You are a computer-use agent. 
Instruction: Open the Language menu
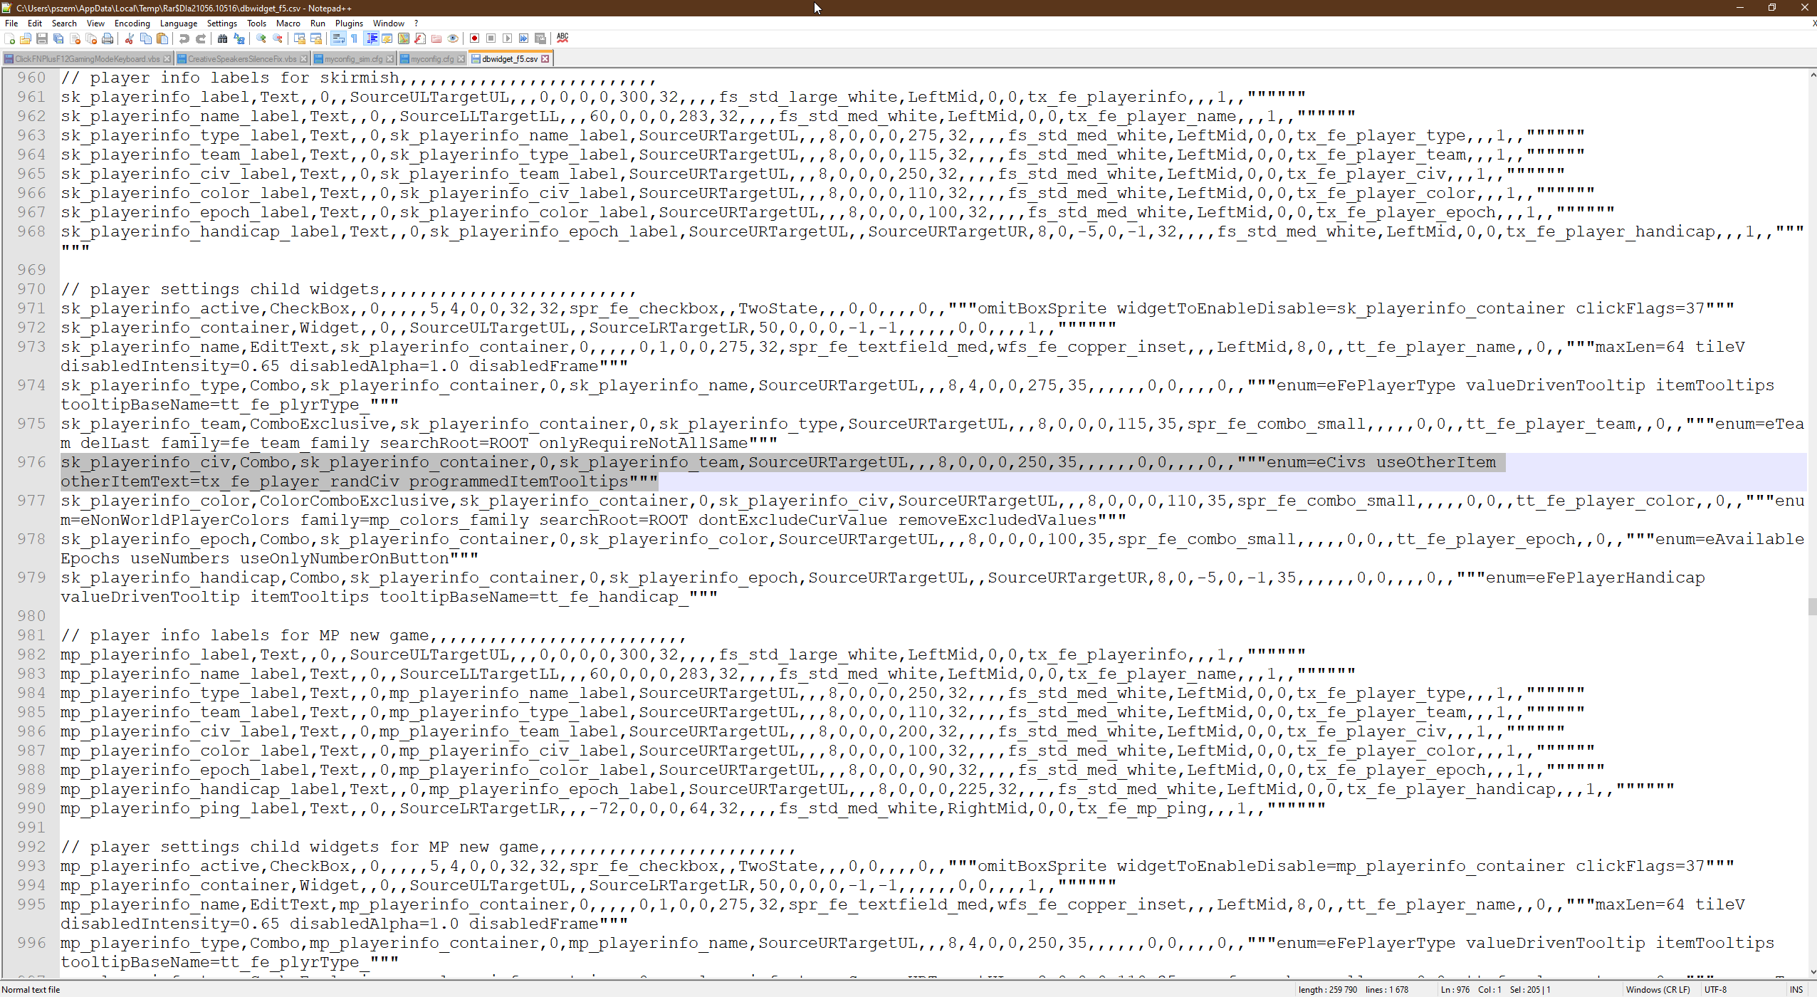178,24
